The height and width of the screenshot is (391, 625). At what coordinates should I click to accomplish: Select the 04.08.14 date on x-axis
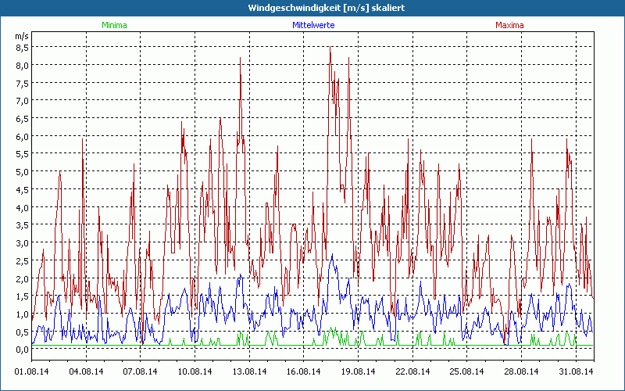(x=87, y=371)
